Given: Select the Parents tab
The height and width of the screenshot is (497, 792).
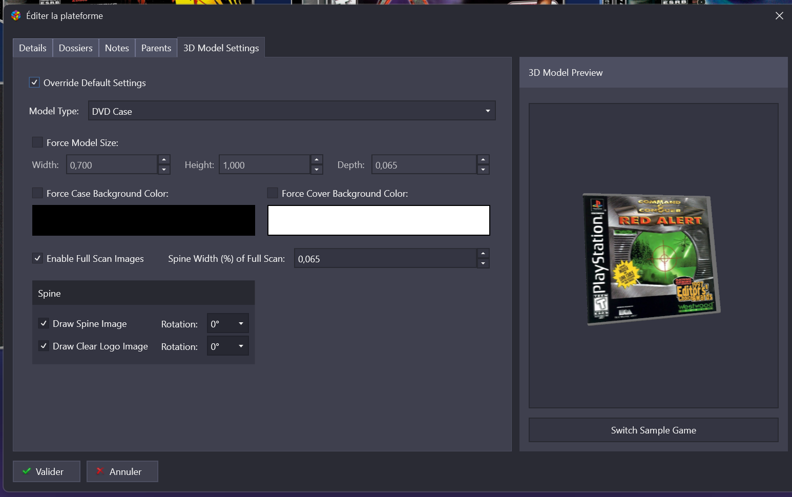Looking at the screenshot, I should [x=156, y=48].
